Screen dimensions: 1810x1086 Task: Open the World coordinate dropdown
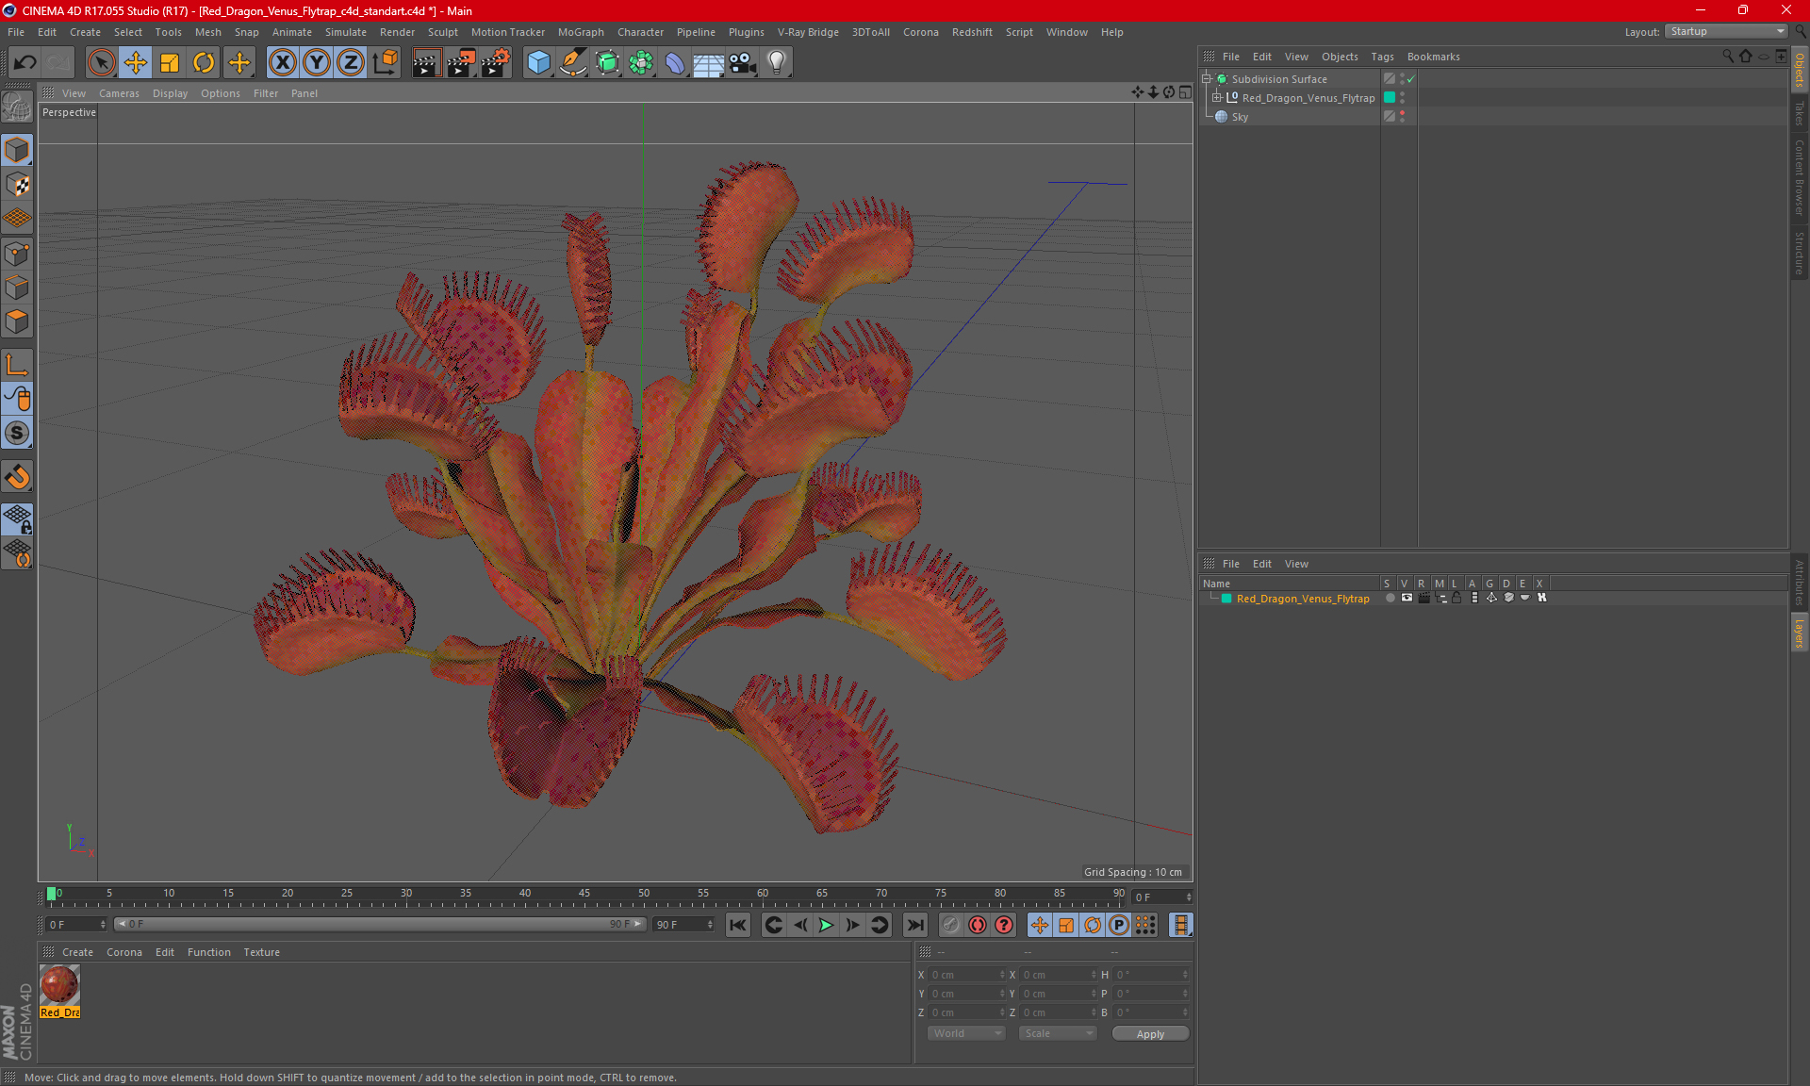pos(966,1033)
